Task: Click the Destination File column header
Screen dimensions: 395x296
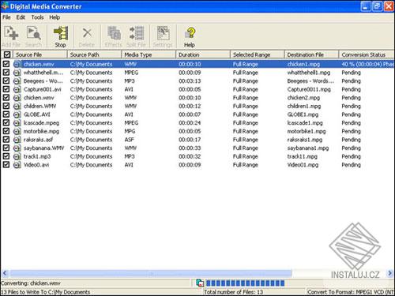Action: click(x=311, y=54)
